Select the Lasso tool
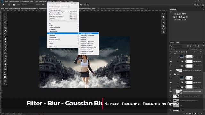This screenshot has width=205, height=115. click(x=5, y=22)
